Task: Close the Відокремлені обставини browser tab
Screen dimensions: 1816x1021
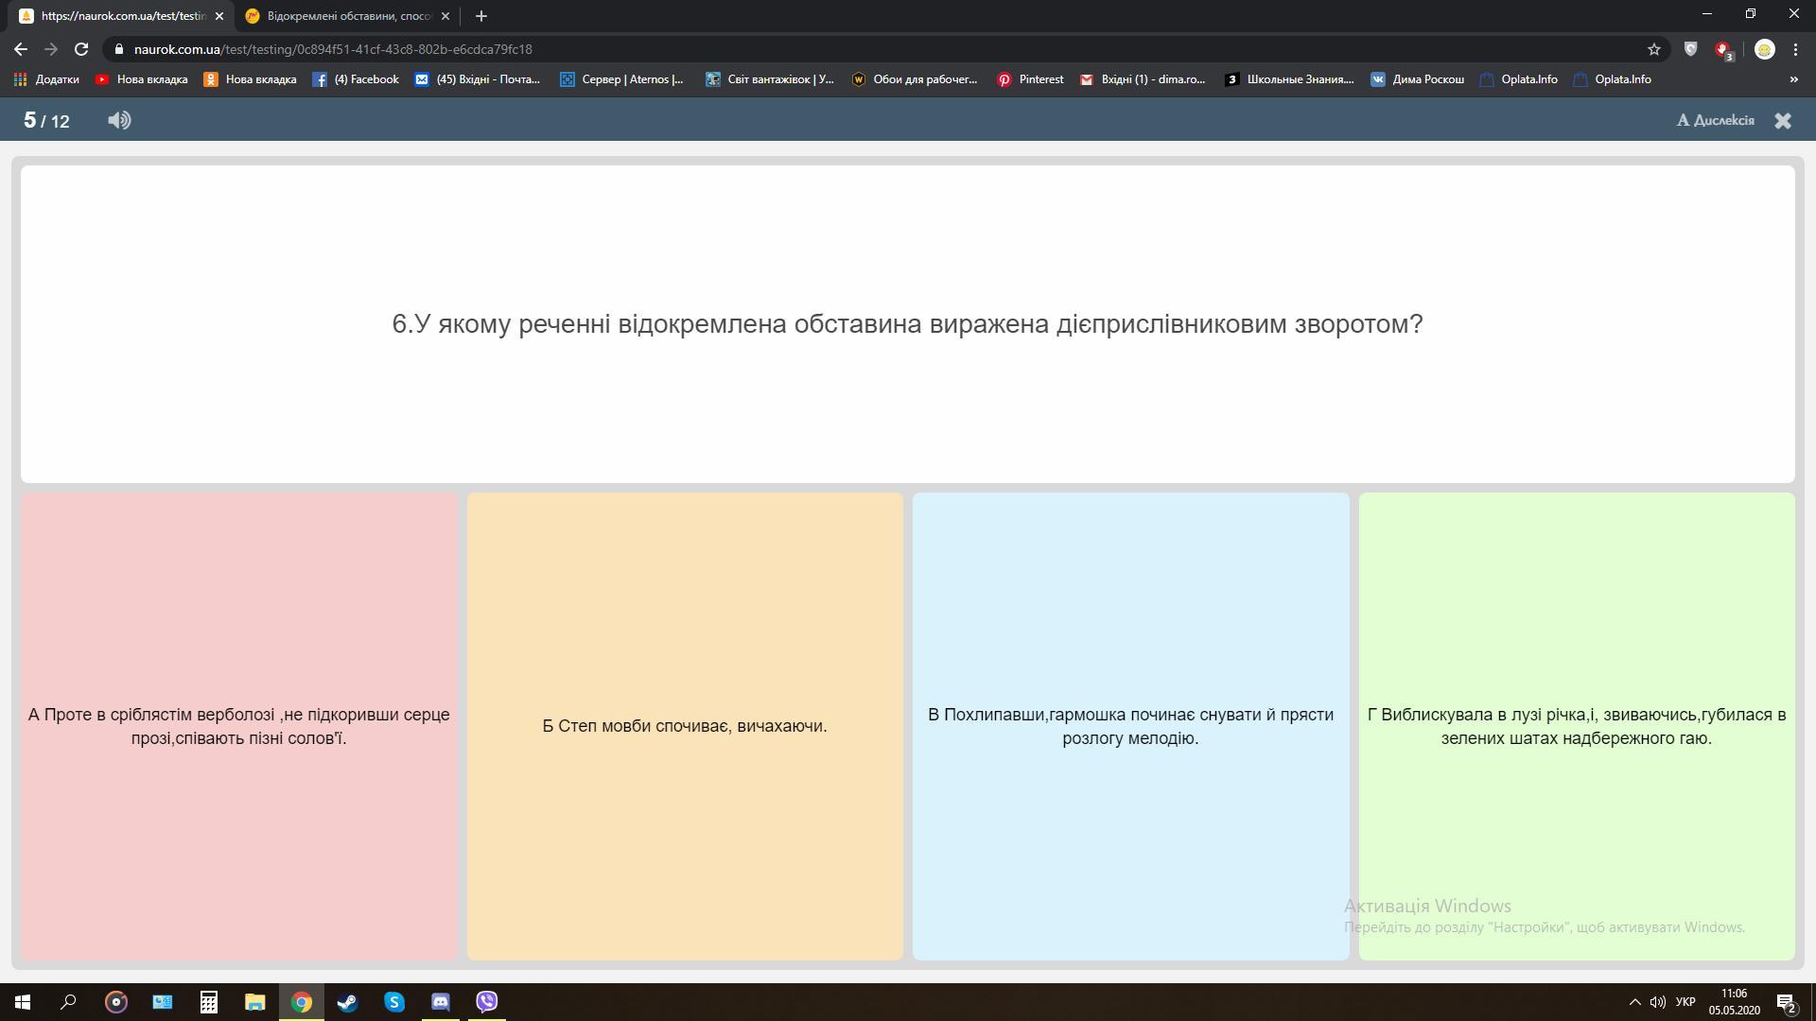Action: [445, 16]
